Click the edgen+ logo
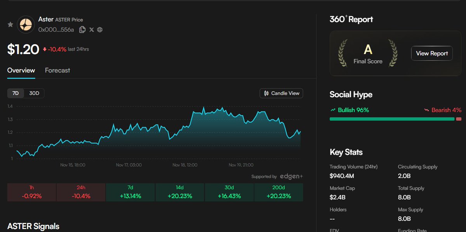Screen dimensions: 466x232 (291, 176)
